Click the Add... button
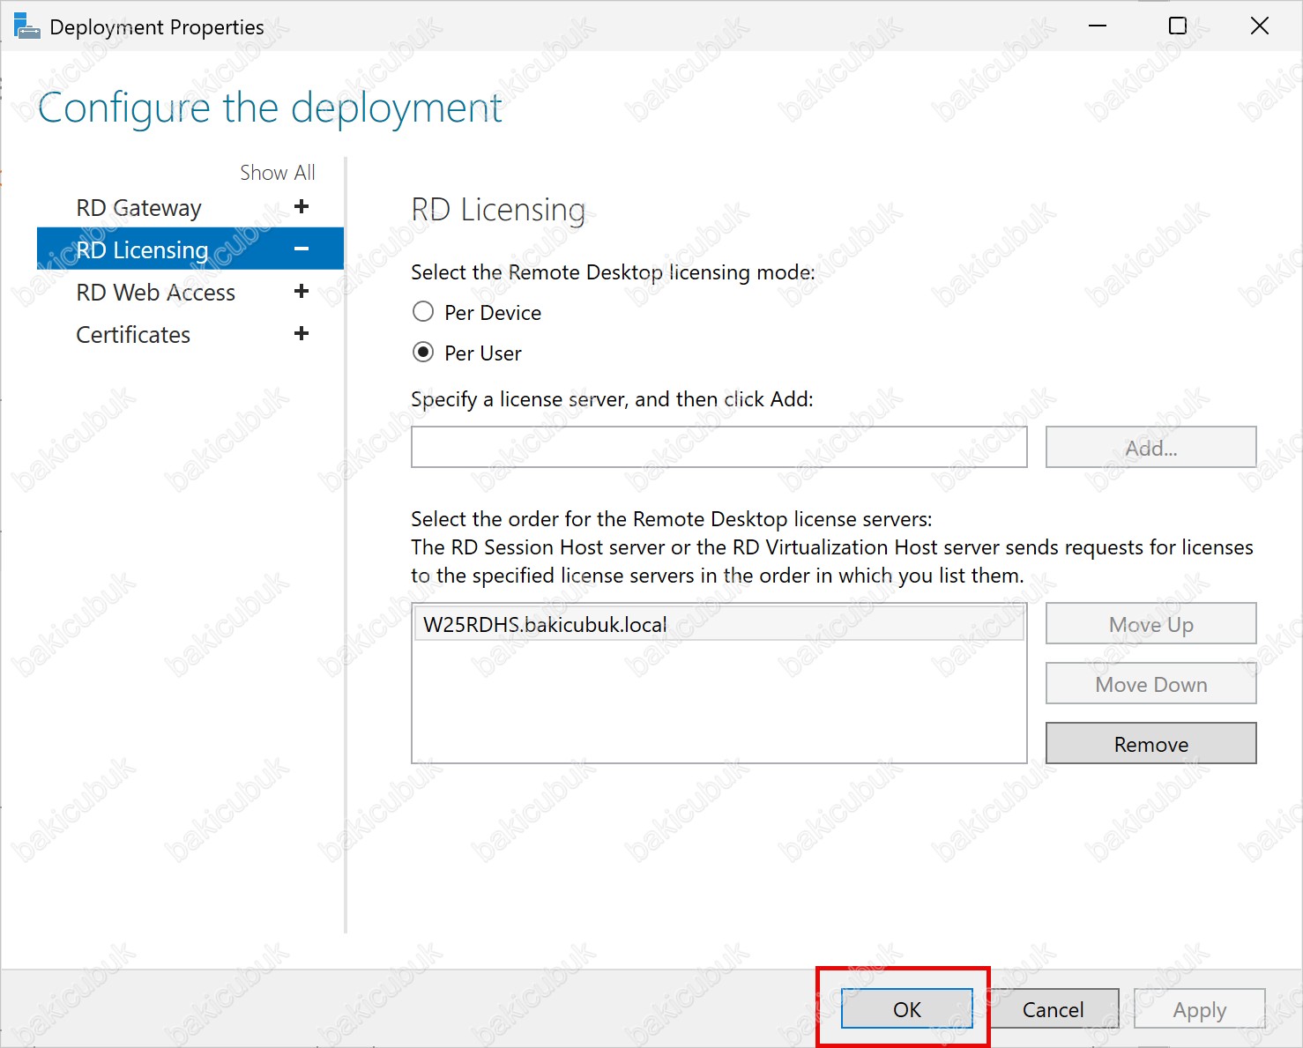 point(1150,448)
